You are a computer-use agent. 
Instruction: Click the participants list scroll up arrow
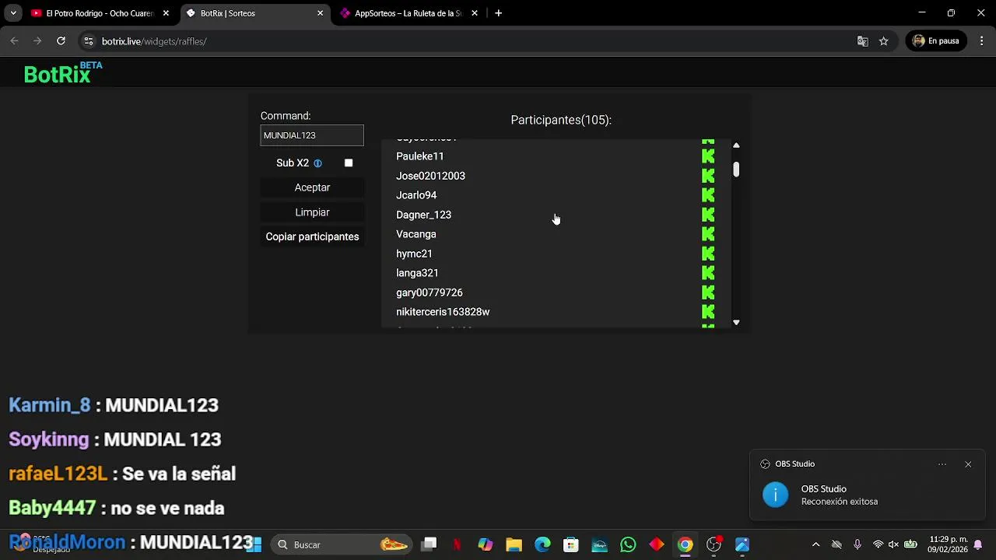(736, 145)
